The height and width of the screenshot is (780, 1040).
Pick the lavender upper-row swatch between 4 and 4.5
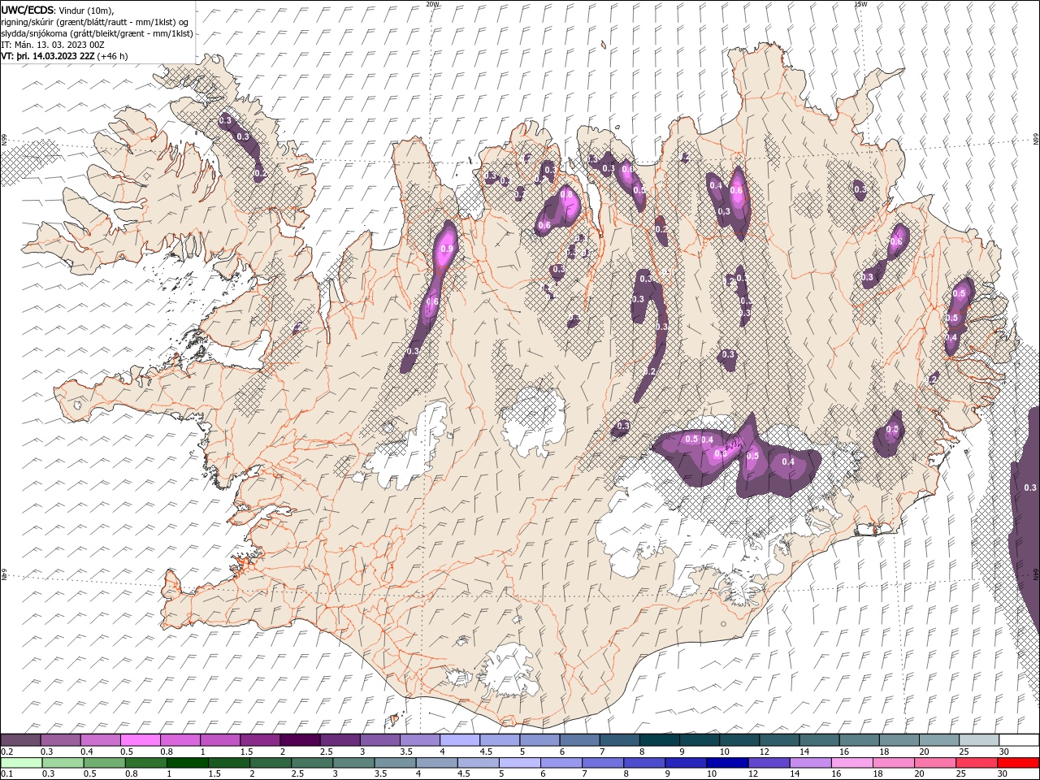pyautogui.click(x=460, y=740)
